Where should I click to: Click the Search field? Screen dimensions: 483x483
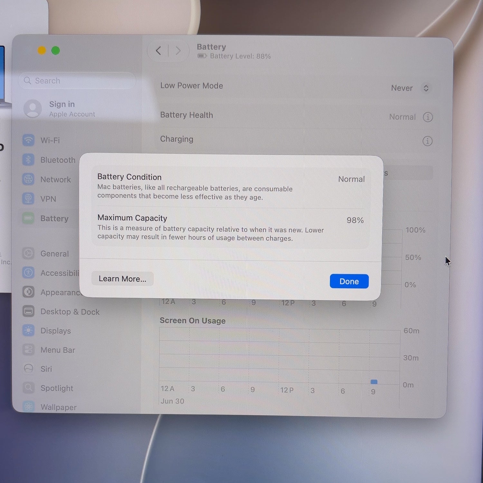pos(77,80)
